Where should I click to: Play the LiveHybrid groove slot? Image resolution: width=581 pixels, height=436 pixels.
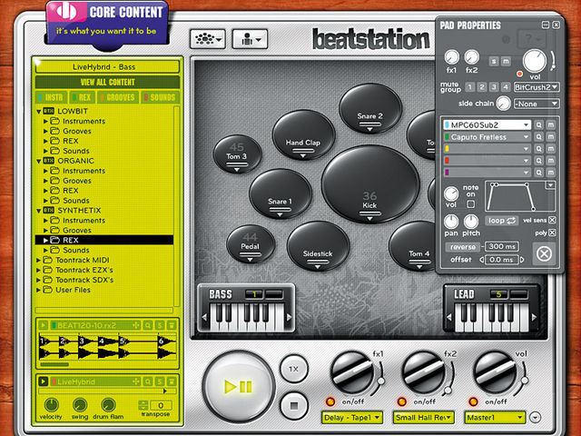click(43, 381)
